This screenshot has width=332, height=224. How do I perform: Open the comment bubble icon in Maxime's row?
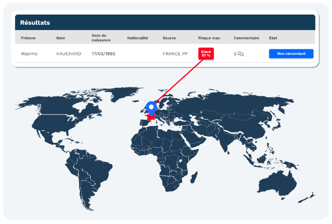(x=241, y=54)
